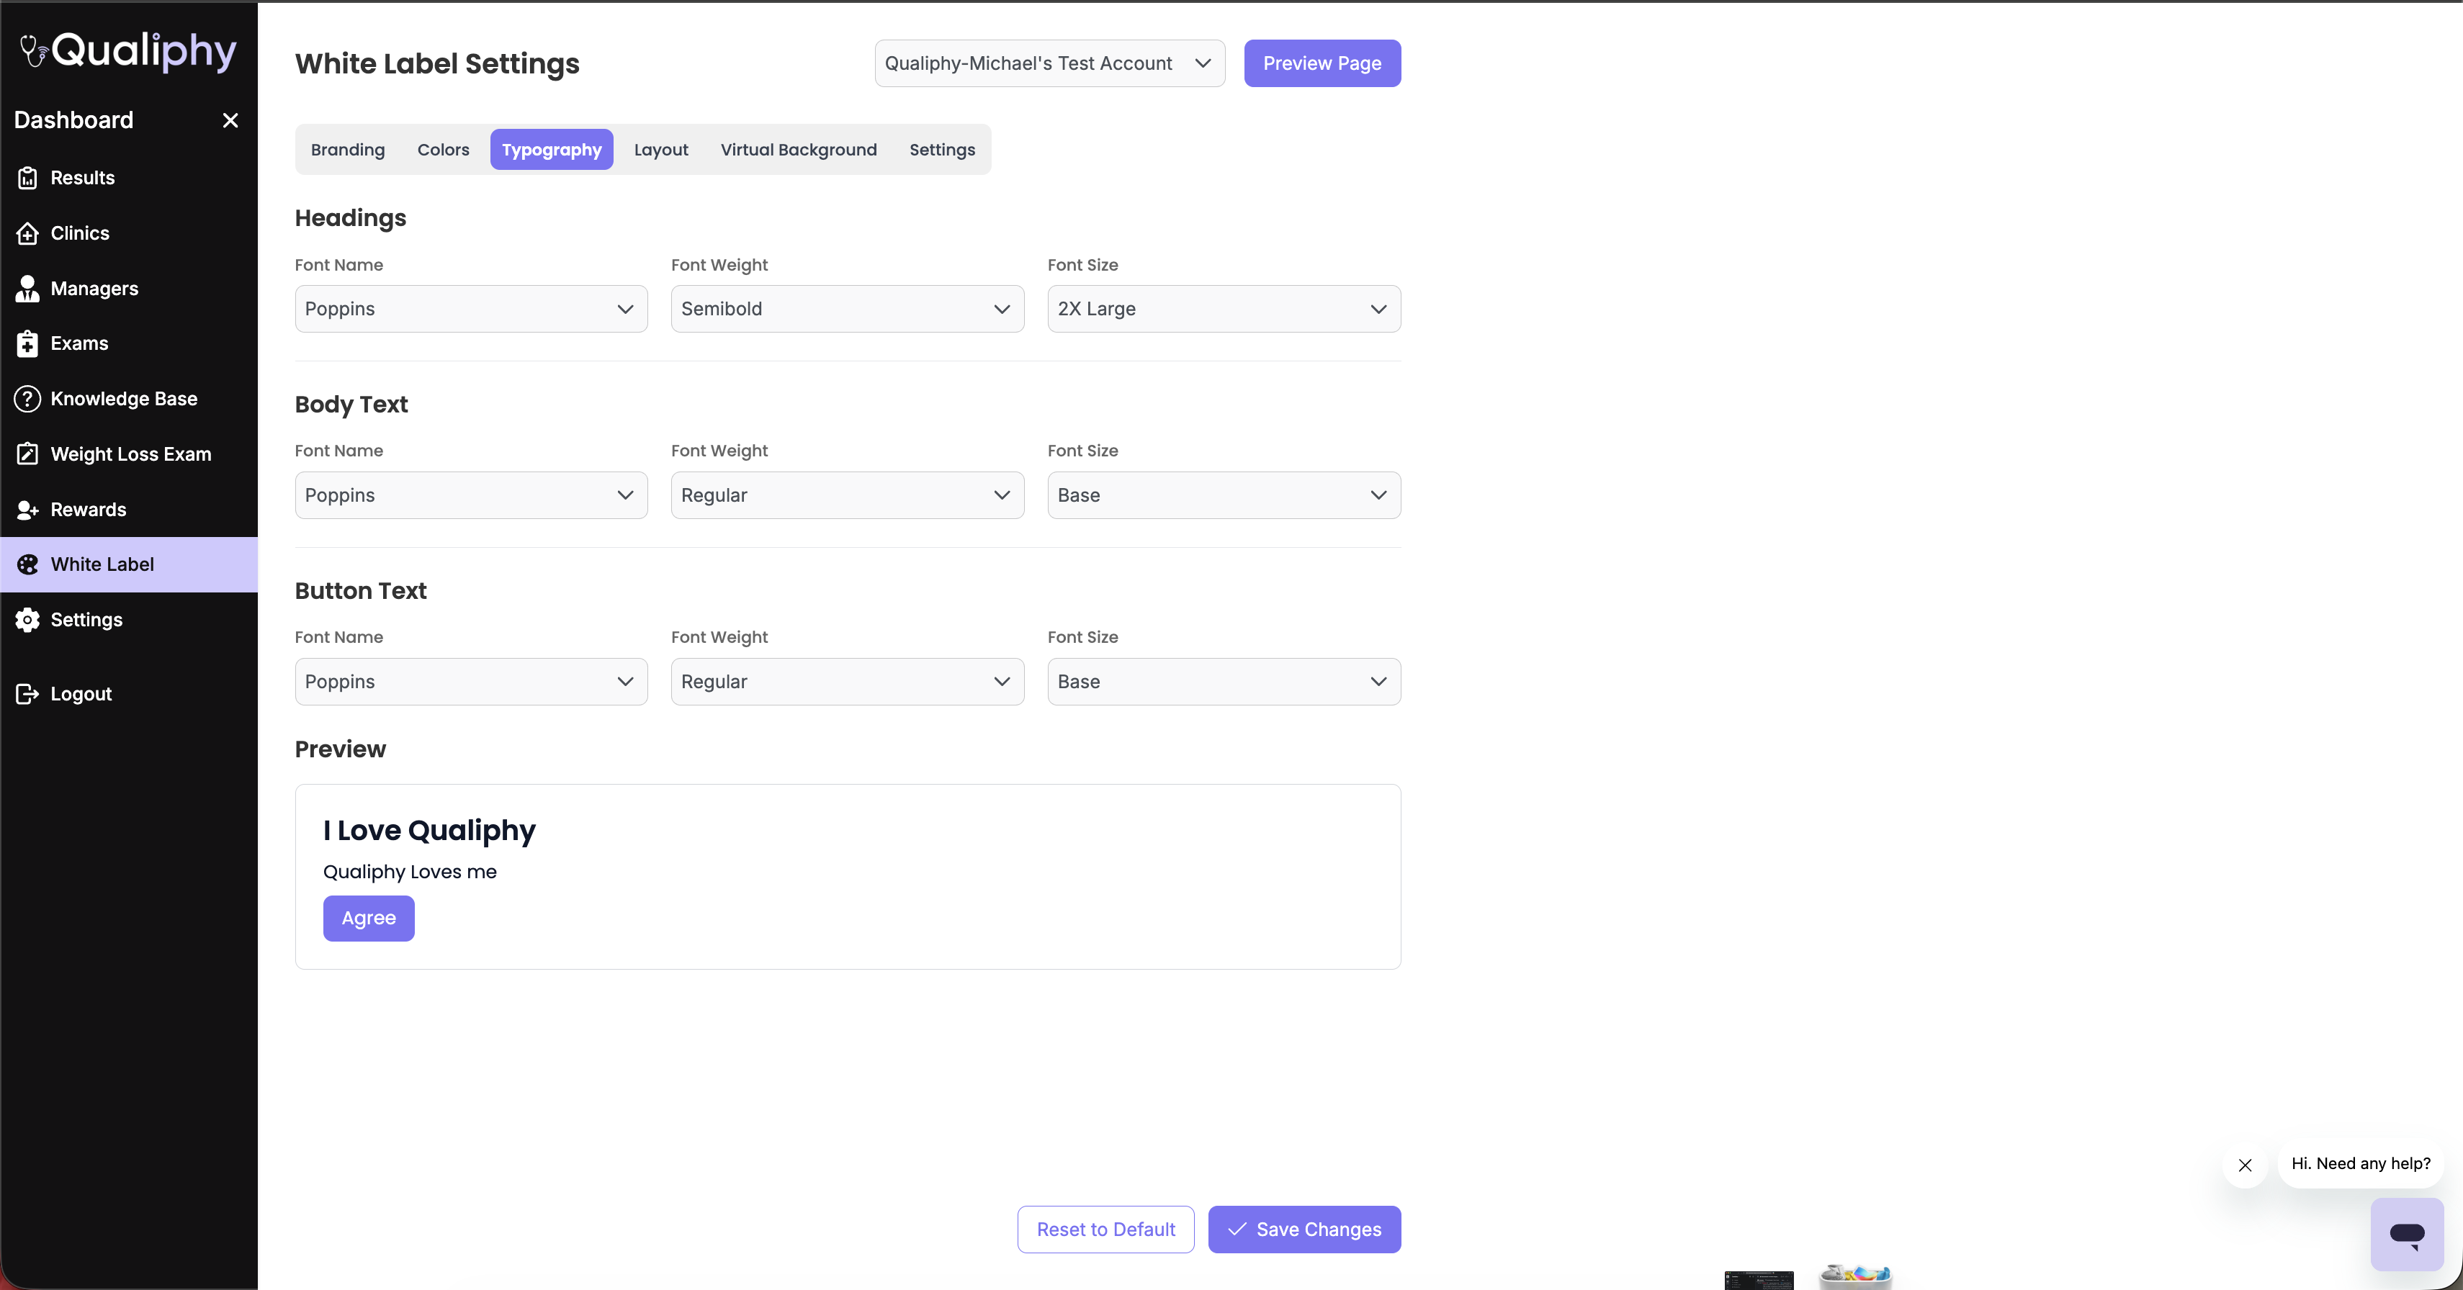
Task: Click the Preview Page button
Action: tap(1322, 63)
